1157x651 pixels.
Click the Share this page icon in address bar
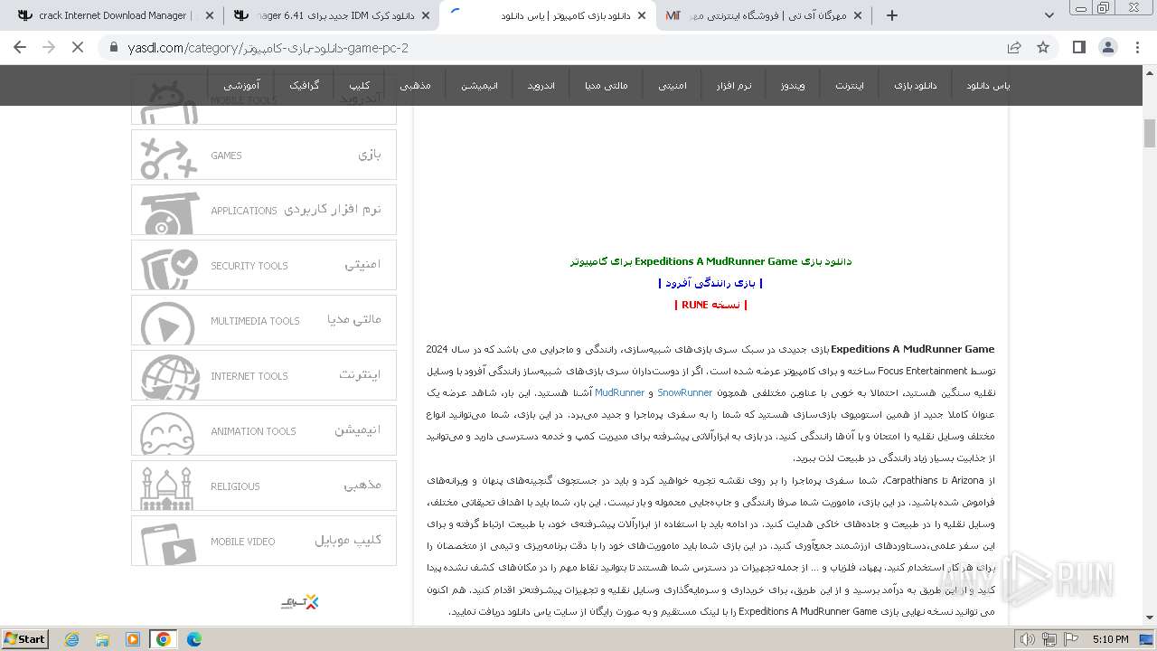[x=1014, y=47]
